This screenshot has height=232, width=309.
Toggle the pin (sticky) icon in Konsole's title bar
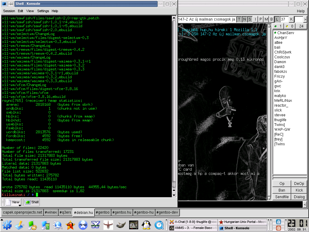(x=11, y=4)
